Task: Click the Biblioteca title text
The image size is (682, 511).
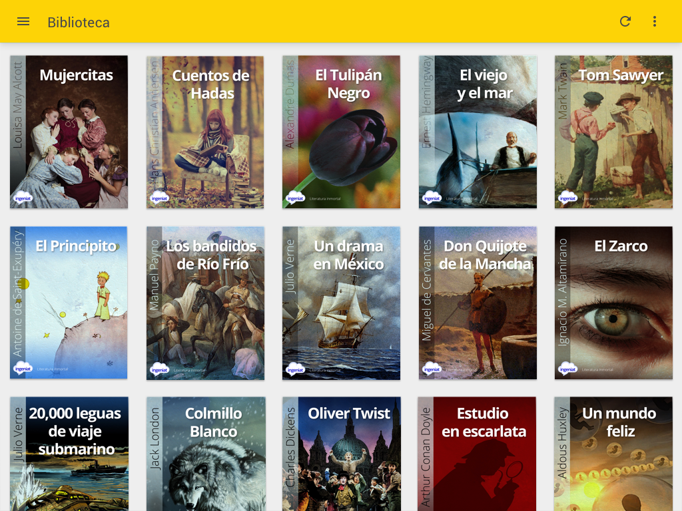Action: click(x=79, y=23)
